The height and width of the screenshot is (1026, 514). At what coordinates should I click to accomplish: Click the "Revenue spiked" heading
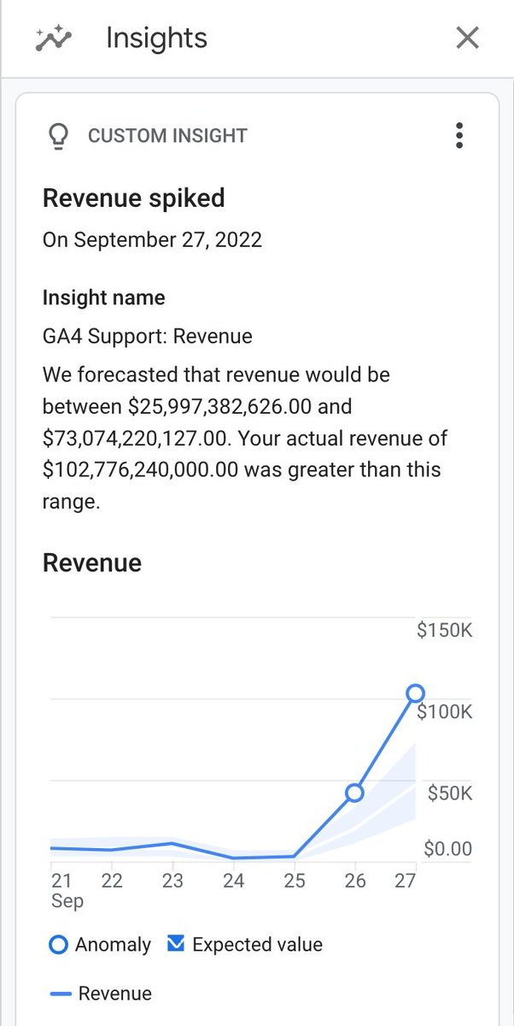(x=134, y=198)
